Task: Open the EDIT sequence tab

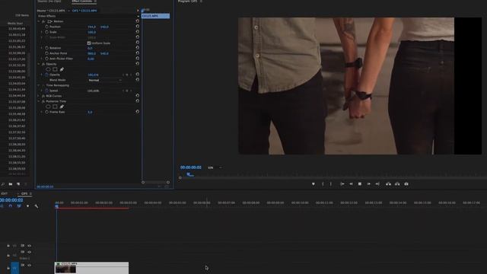Action: [x=5, y=193]
